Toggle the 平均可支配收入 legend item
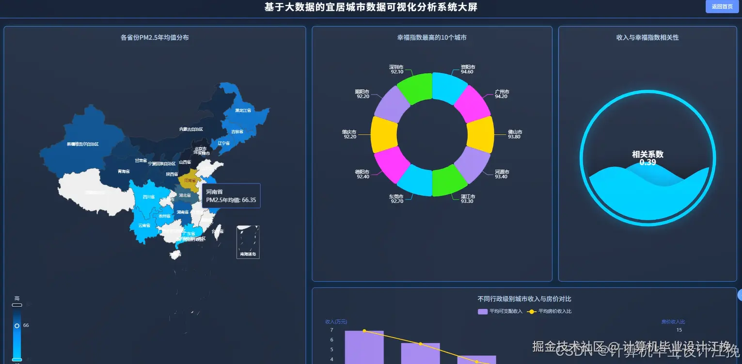Screen dimensions: 742x364 pyautogui.click(x=500, y=311)
